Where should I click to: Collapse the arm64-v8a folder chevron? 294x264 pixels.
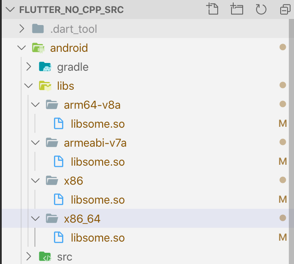35,105
